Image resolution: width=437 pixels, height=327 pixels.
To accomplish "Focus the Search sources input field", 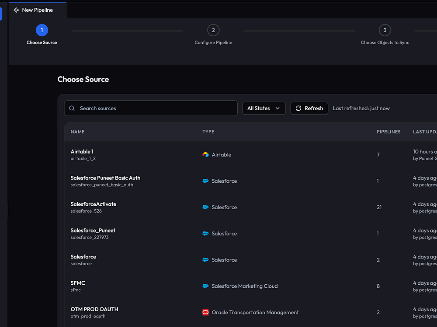I will point(155,109).
